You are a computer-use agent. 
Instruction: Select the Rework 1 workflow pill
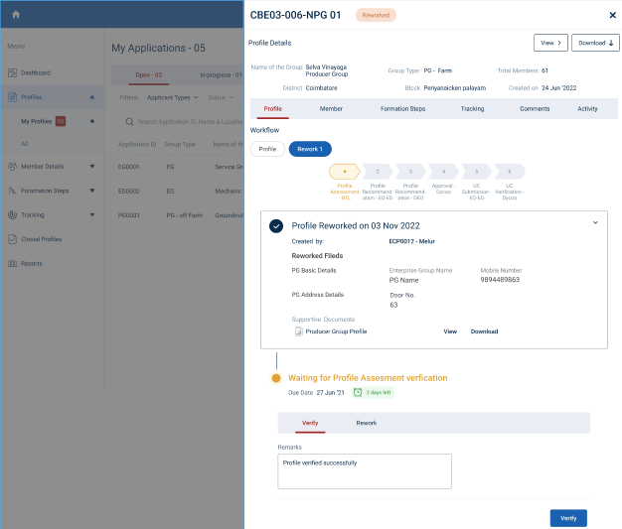tap(309, 149)
